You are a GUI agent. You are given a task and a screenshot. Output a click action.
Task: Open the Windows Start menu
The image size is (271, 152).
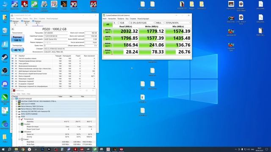click(x=3, y=149)
